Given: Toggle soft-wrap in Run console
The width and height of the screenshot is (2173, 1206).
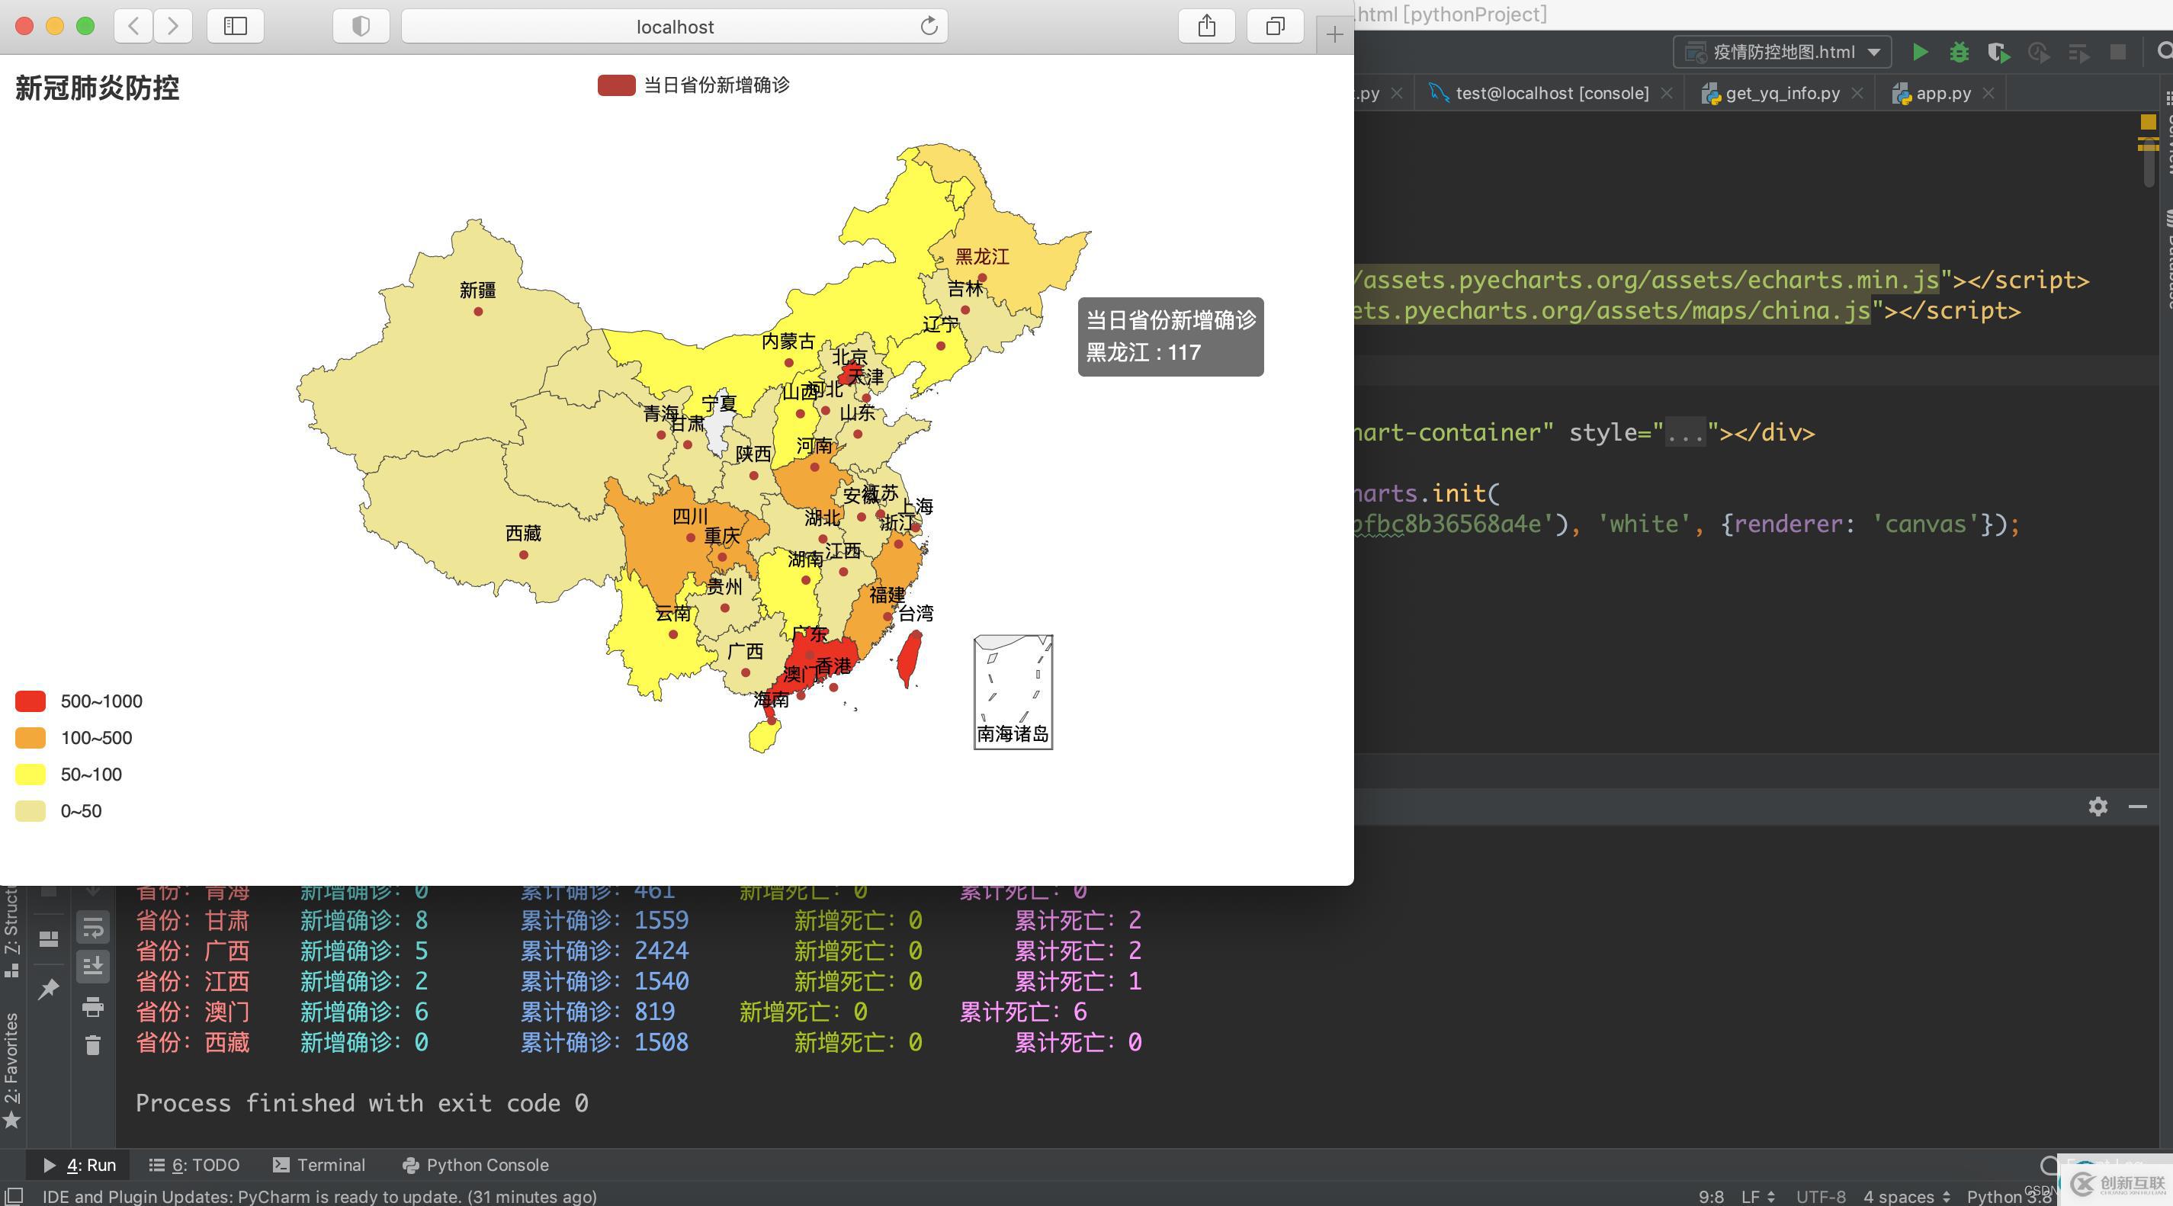Looking at the screenshot, I should tap(93, 927).
